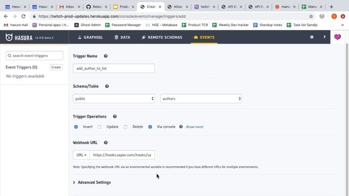Click the Event Triggers (0) heading
Viewport: 349px width, 196px height.
tap(21, 67)
